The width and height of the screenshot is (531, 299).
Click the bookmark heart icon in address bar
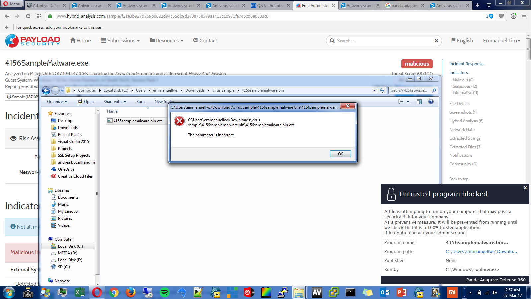[501, 16]
